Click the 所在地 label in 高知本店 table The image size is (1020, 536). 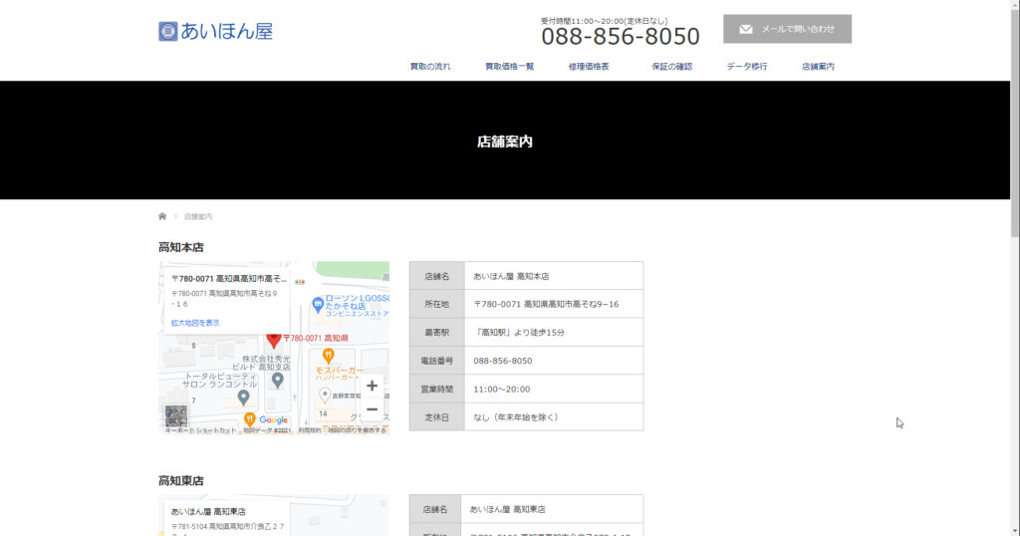(437, 304)
